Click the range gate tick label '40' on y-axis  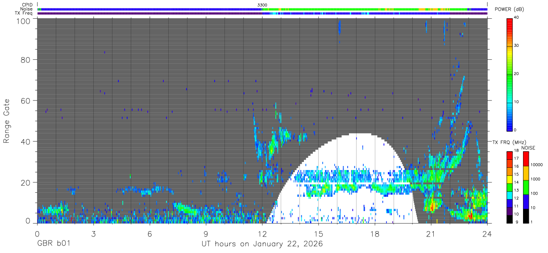tap(26, 141)
